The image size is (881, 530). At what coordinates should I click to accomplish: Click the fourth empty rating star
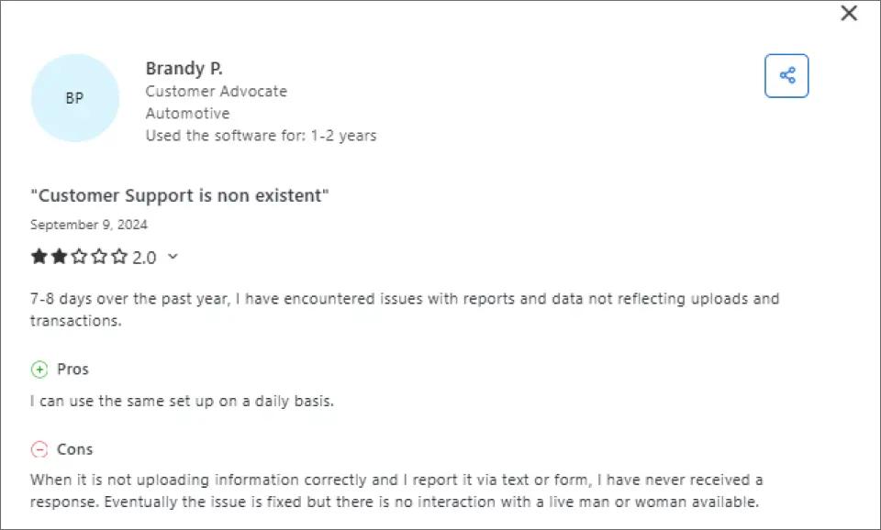point(99,257)
